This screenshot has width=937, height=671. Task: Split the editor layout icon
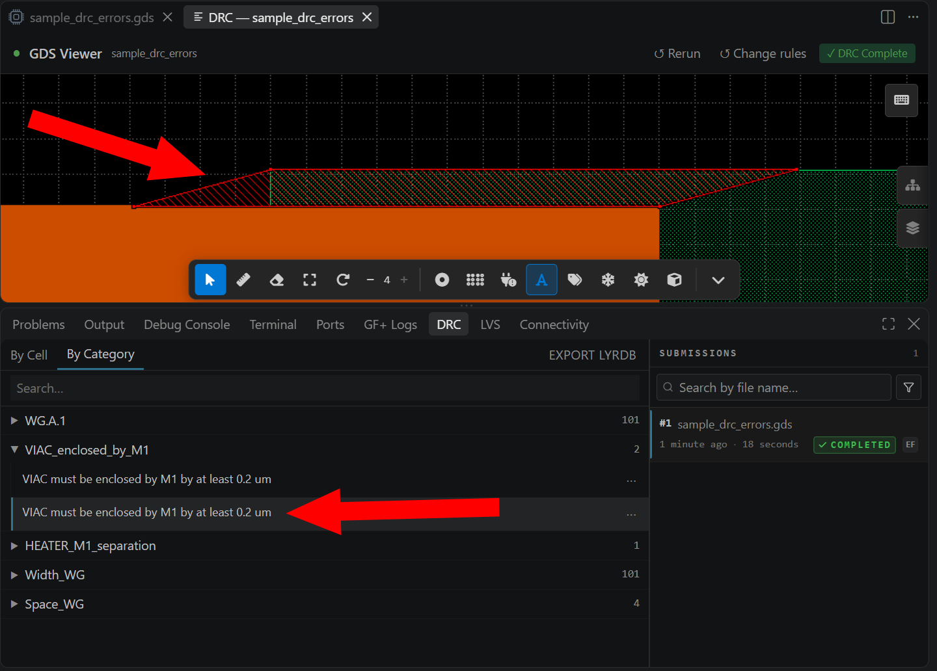[888, 17]
